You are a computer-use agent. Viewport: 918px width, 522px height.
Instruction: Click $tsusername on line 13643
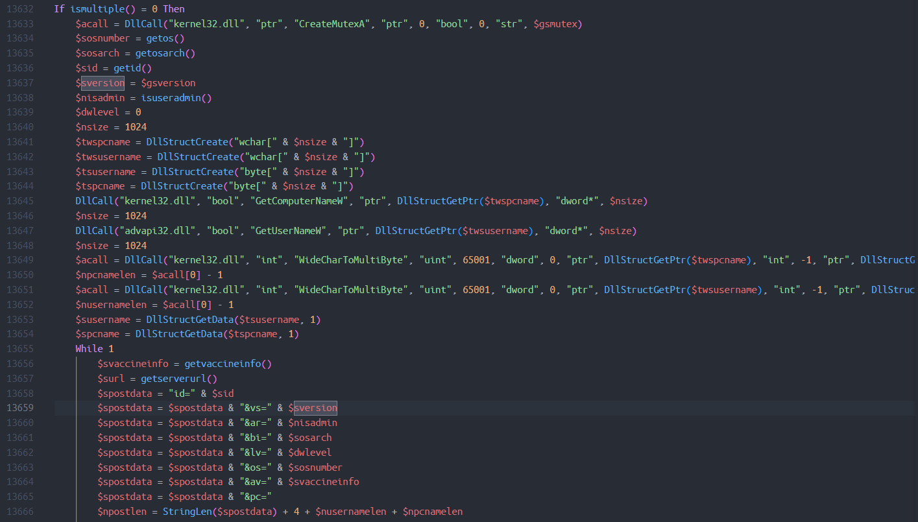tap(106, 172)
